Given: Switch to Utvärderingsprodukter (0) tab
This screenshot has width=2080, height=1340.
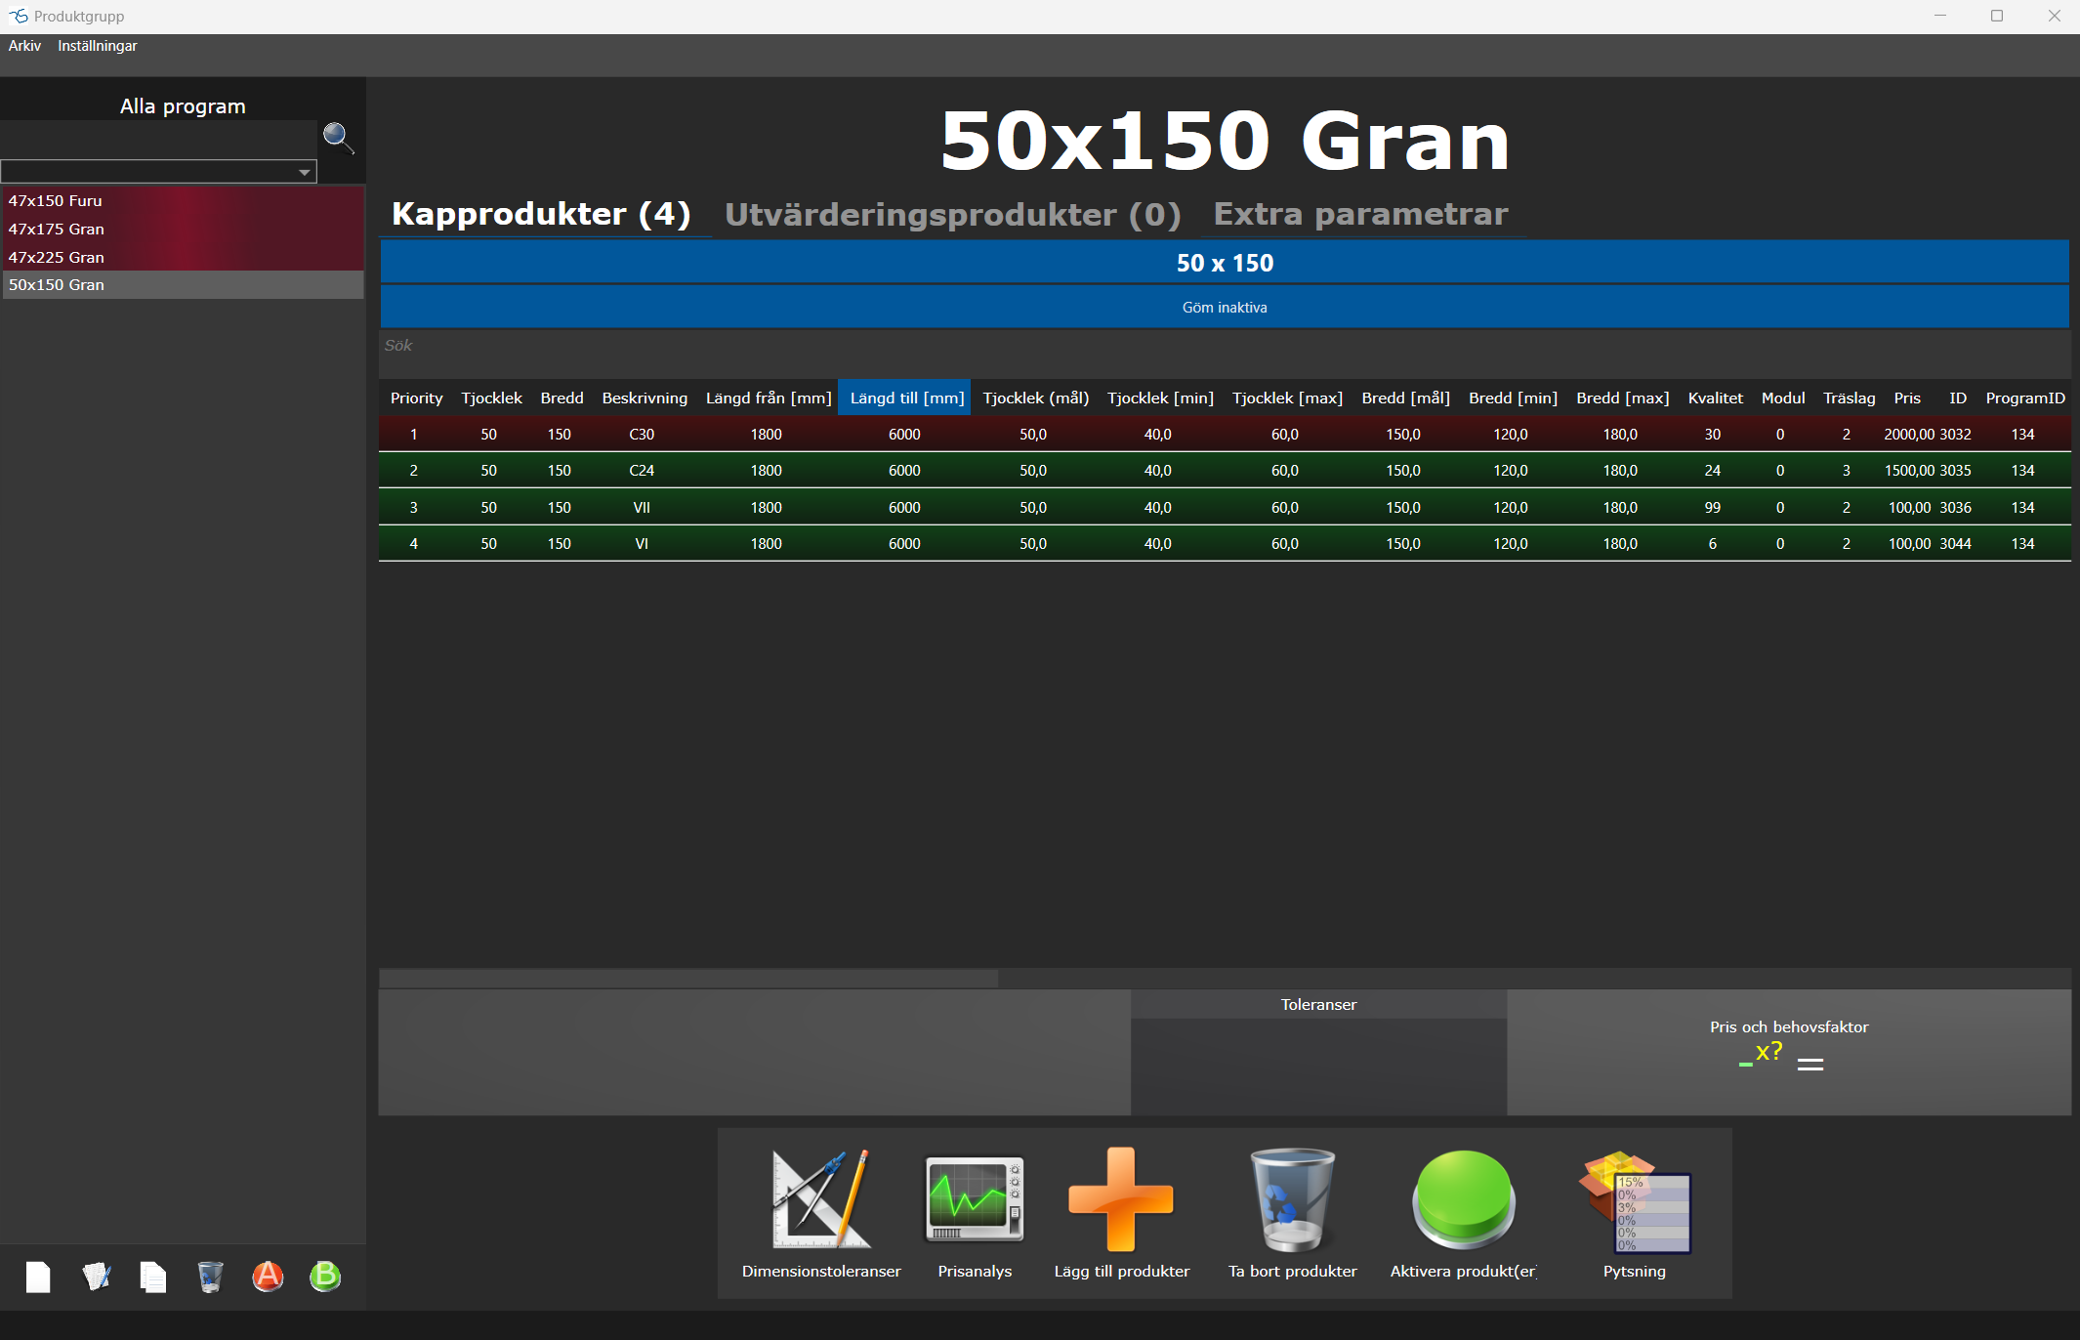Looking at the screenshot, I should pyautogui.click(x=952, y=215).
